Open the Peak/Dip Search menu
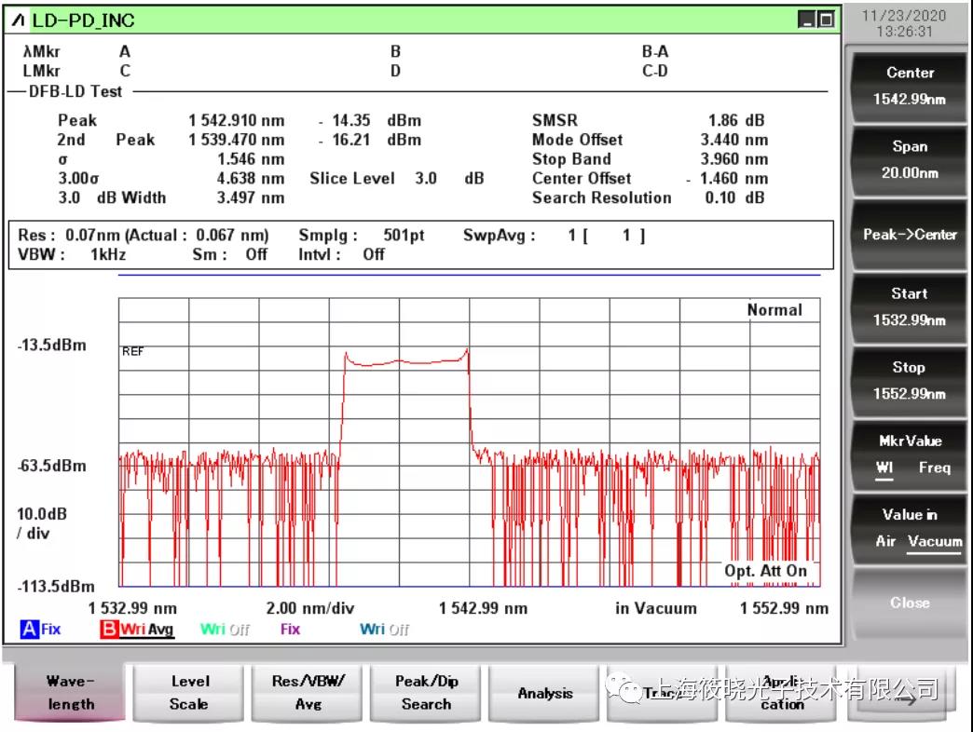This screenshot has height=732, width=973. [426, 693]
